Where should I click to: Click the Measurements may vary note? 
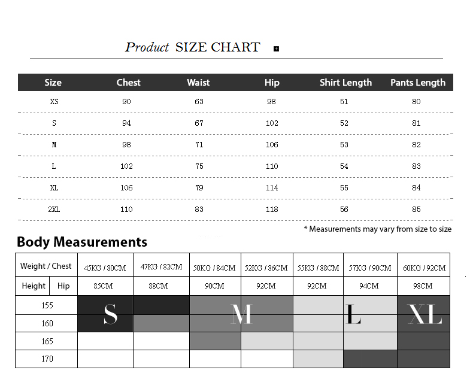click(378, 229)
